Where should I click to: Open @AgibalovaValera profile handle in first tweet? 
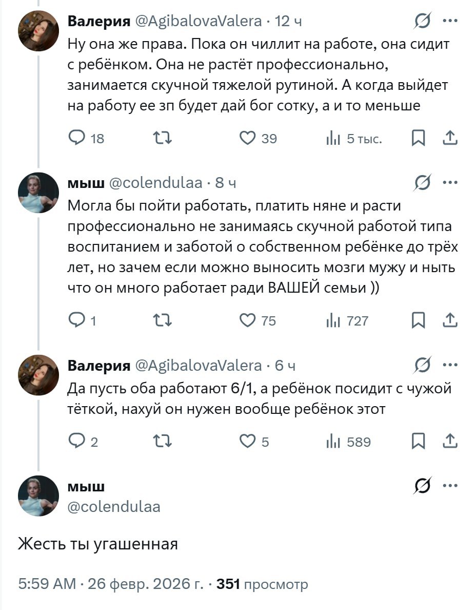click(x=198, y=22)
